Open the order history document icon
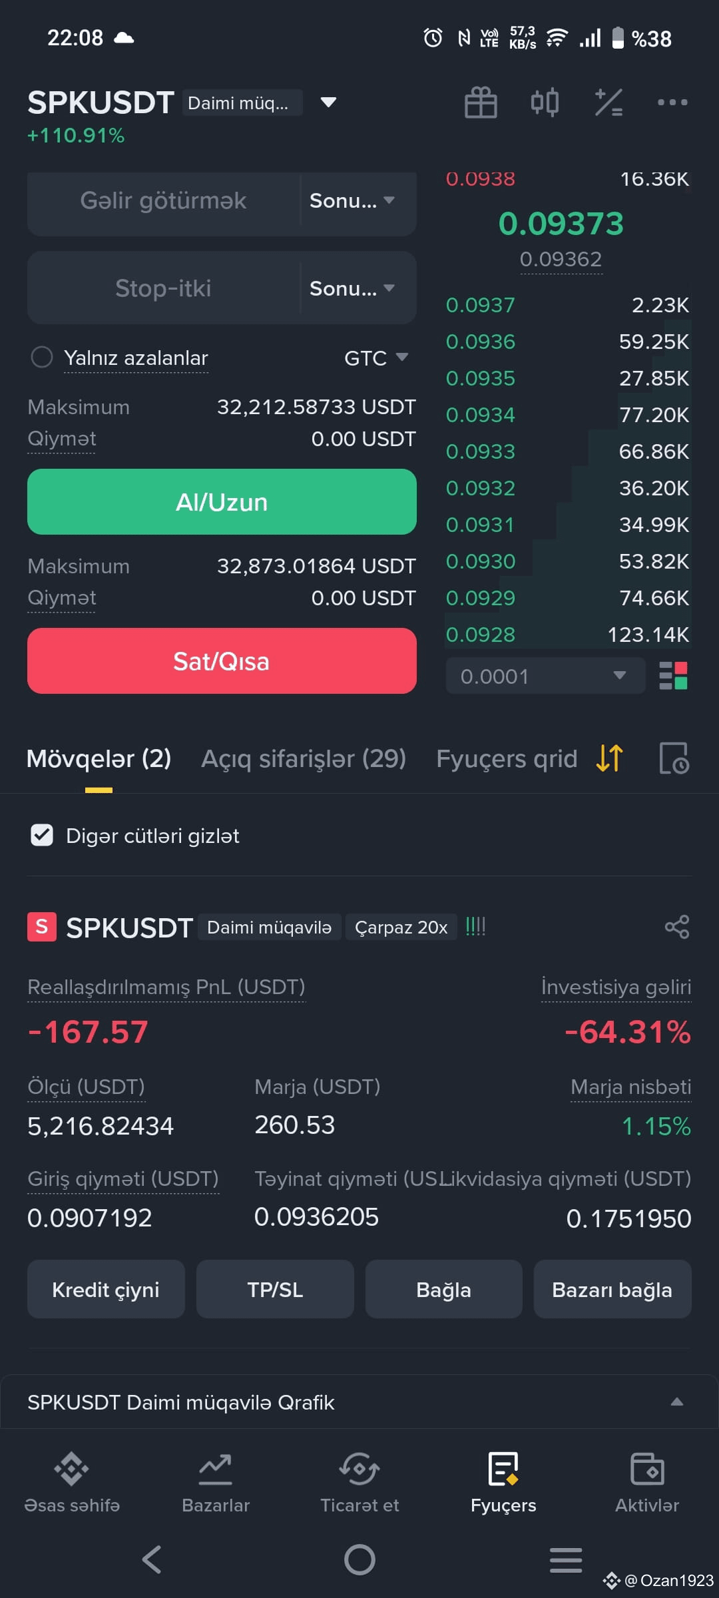This screenshot has width=719, height=1598. pos(674,758)
